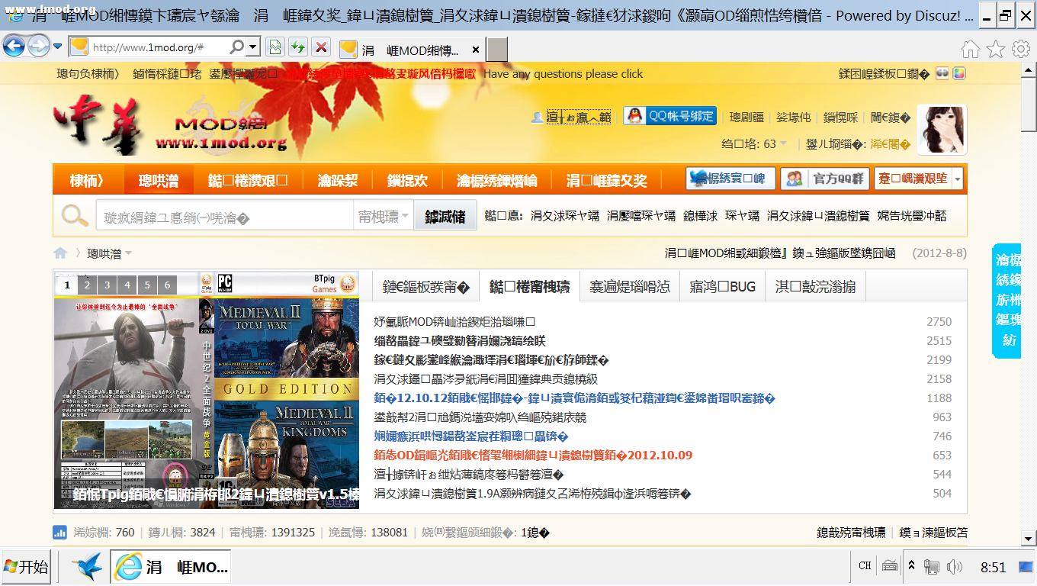Click the home icon in the breadcrumb bar
This screenshot has width=1037, height=586.
59,252
